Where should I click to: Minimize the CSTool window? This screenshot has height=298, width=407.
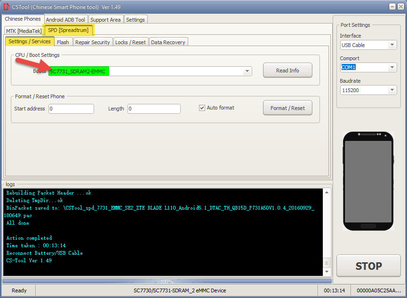tap(392, 7)
